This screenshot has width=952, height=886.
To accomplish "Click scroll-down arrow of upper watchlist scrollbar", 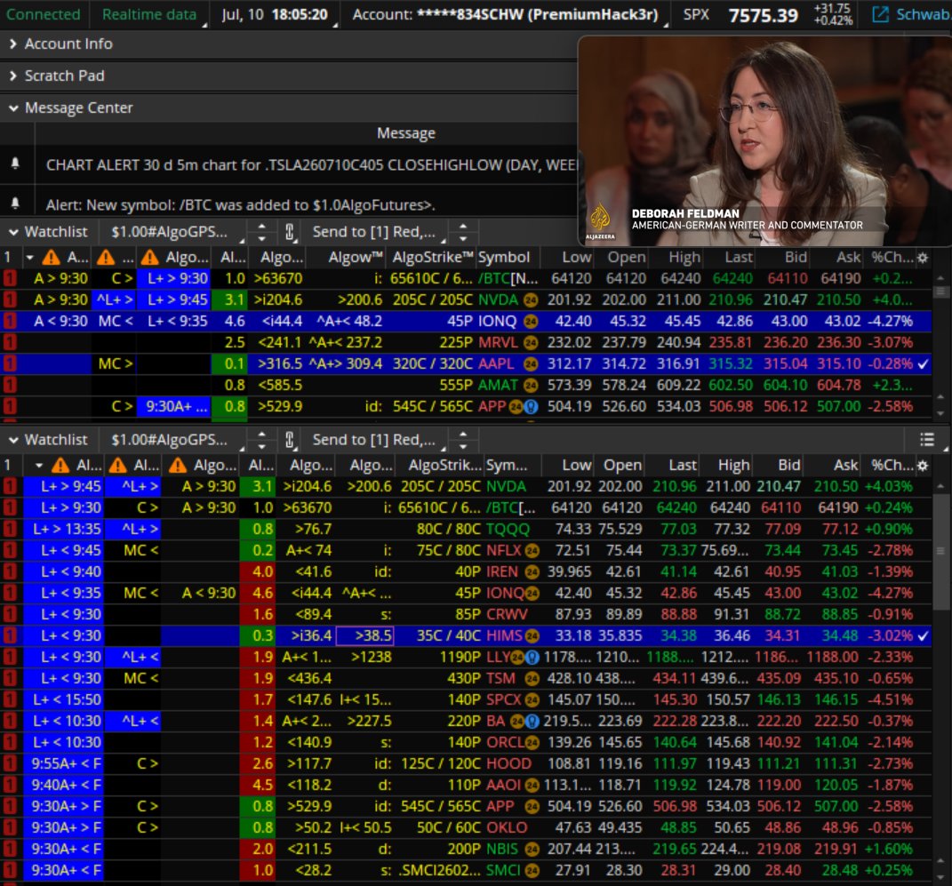I will point(940,413).
